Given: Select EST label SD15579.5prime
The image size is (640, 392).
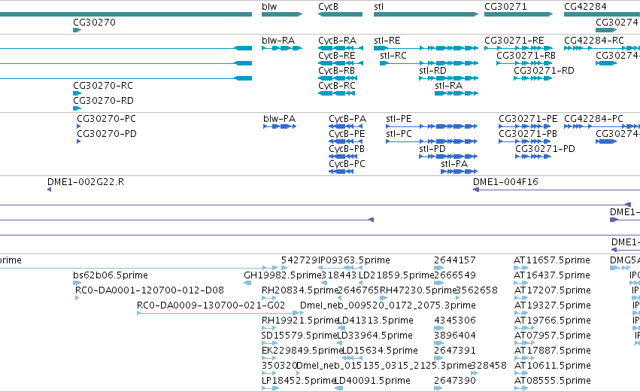Looking at the screenshot, I should tap(299, 336).
